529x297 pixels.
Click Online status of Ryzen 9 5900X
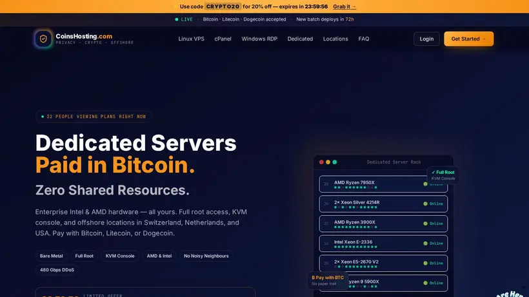pyautogui.click(x=433, y=283)
